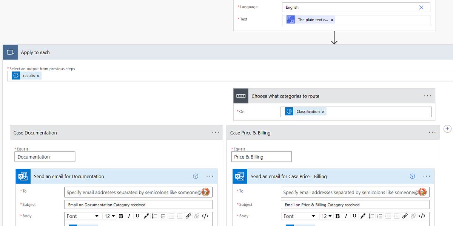Click the numbered list icon in Price & Billing body
Viewport: 453px width, 226px height.
tap(380, 216)
